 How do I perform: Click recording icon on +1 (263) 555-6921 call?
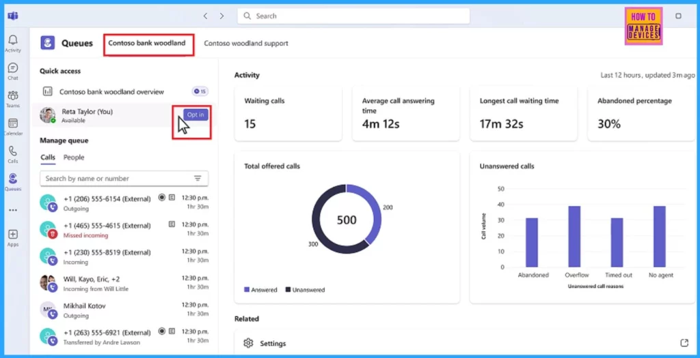[x=162, y=331]
